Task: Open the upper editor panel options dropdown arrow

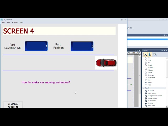Action: pos(162,35)
